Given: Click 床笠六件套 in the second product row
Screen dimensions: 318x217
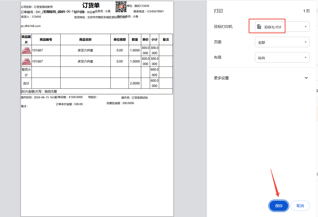Looking at the screenshot, I should point(85,61).
